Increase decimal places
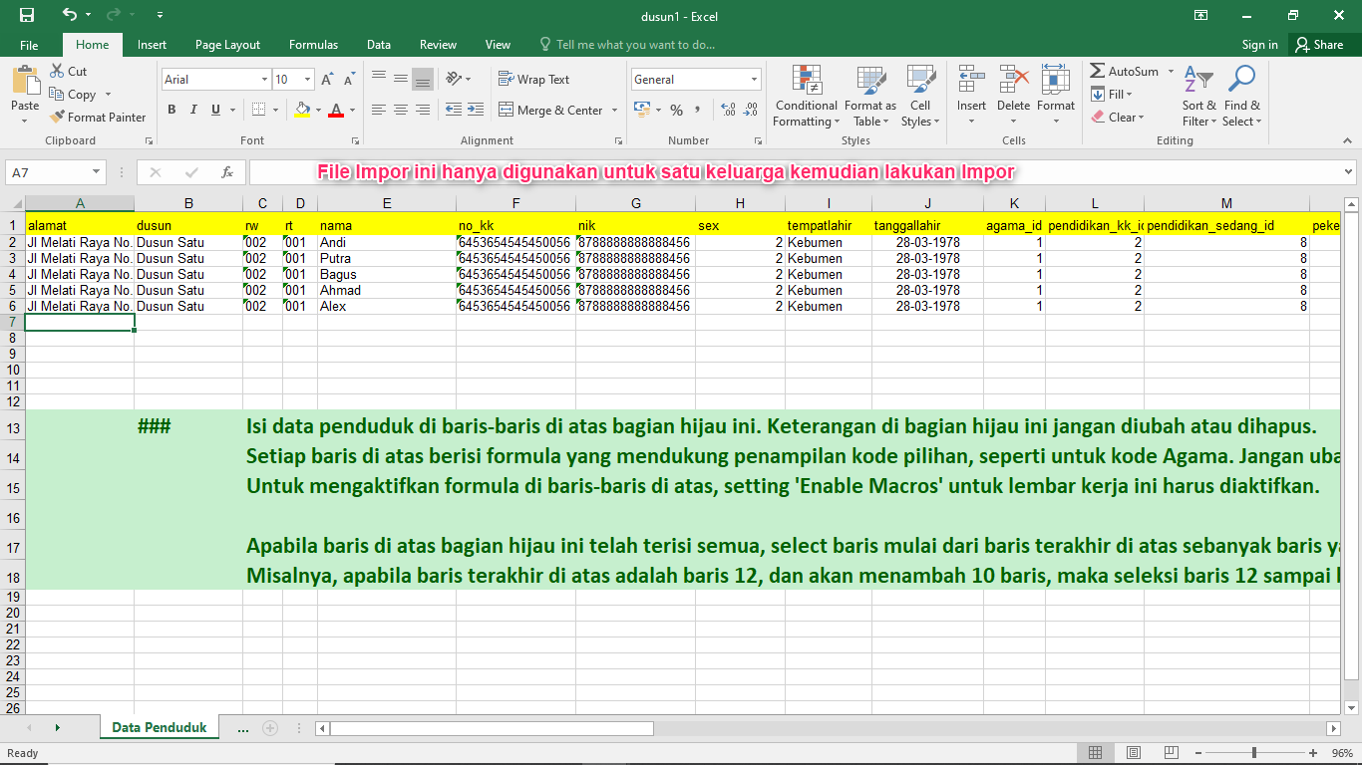The image size is (1362, 765). click(x=728, y=111)
